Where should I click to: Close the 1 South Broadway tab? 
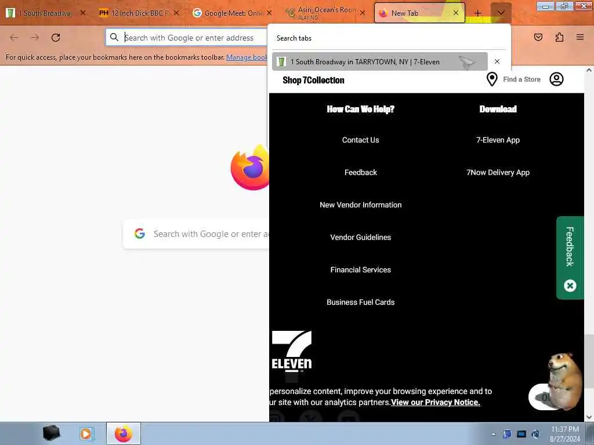[x=83, y=13]
